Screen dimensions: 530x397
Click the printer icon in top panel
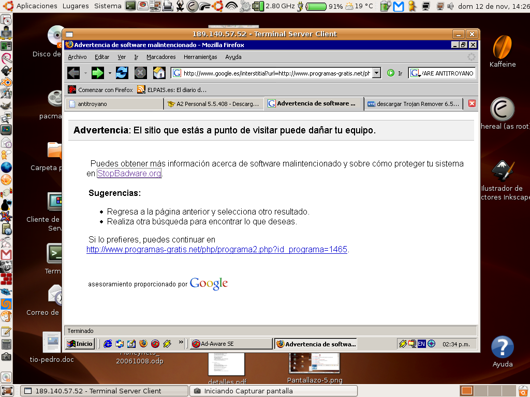[168, 6]
